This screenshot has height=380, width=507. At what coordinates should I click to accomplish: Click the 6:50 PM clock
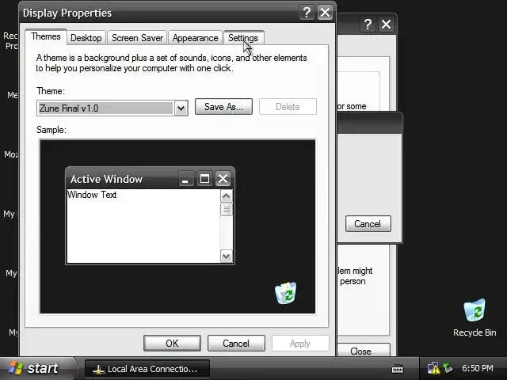pos(478,368)
